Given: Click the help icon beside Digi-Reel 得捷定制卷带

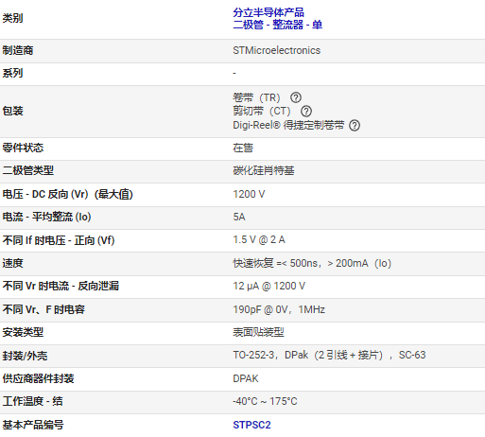Looking at the screenshot, I should 355,126.
